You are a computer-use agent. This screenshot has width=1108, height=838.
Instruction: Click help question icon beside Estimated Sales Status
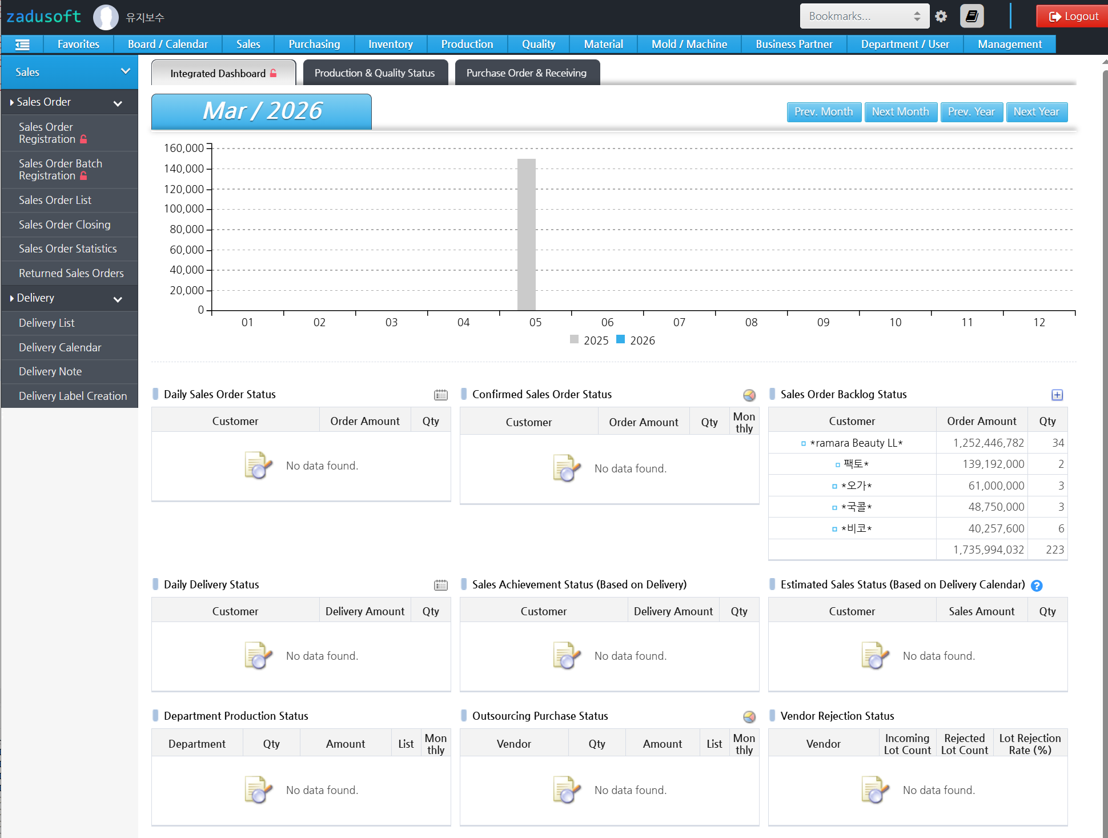1037,586
